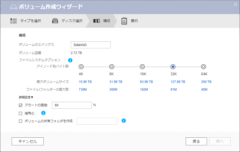The width and height of the screenshot is (240, 152).
Task: Click the info icon beside shared folder field
Action: (x=124, y=121)
